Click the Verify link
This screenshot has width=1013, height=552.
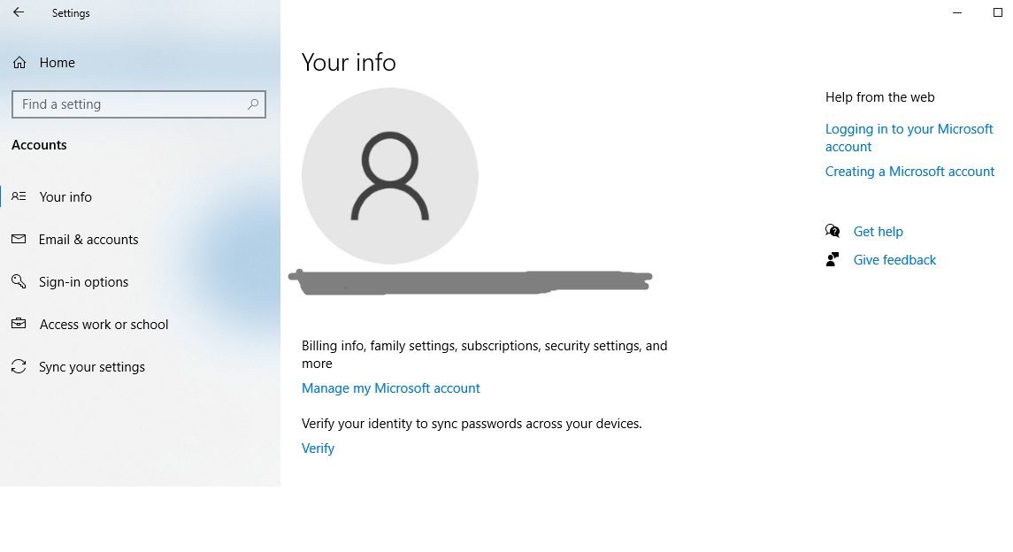tap(318, 448)
